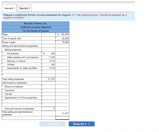Edit the Utilities amount 643

(x=49, y=65)
